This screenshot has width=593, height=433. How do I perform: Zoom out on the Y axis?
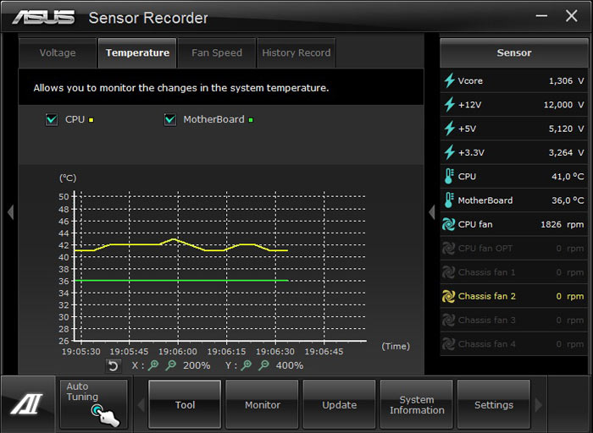pos(264,365)
